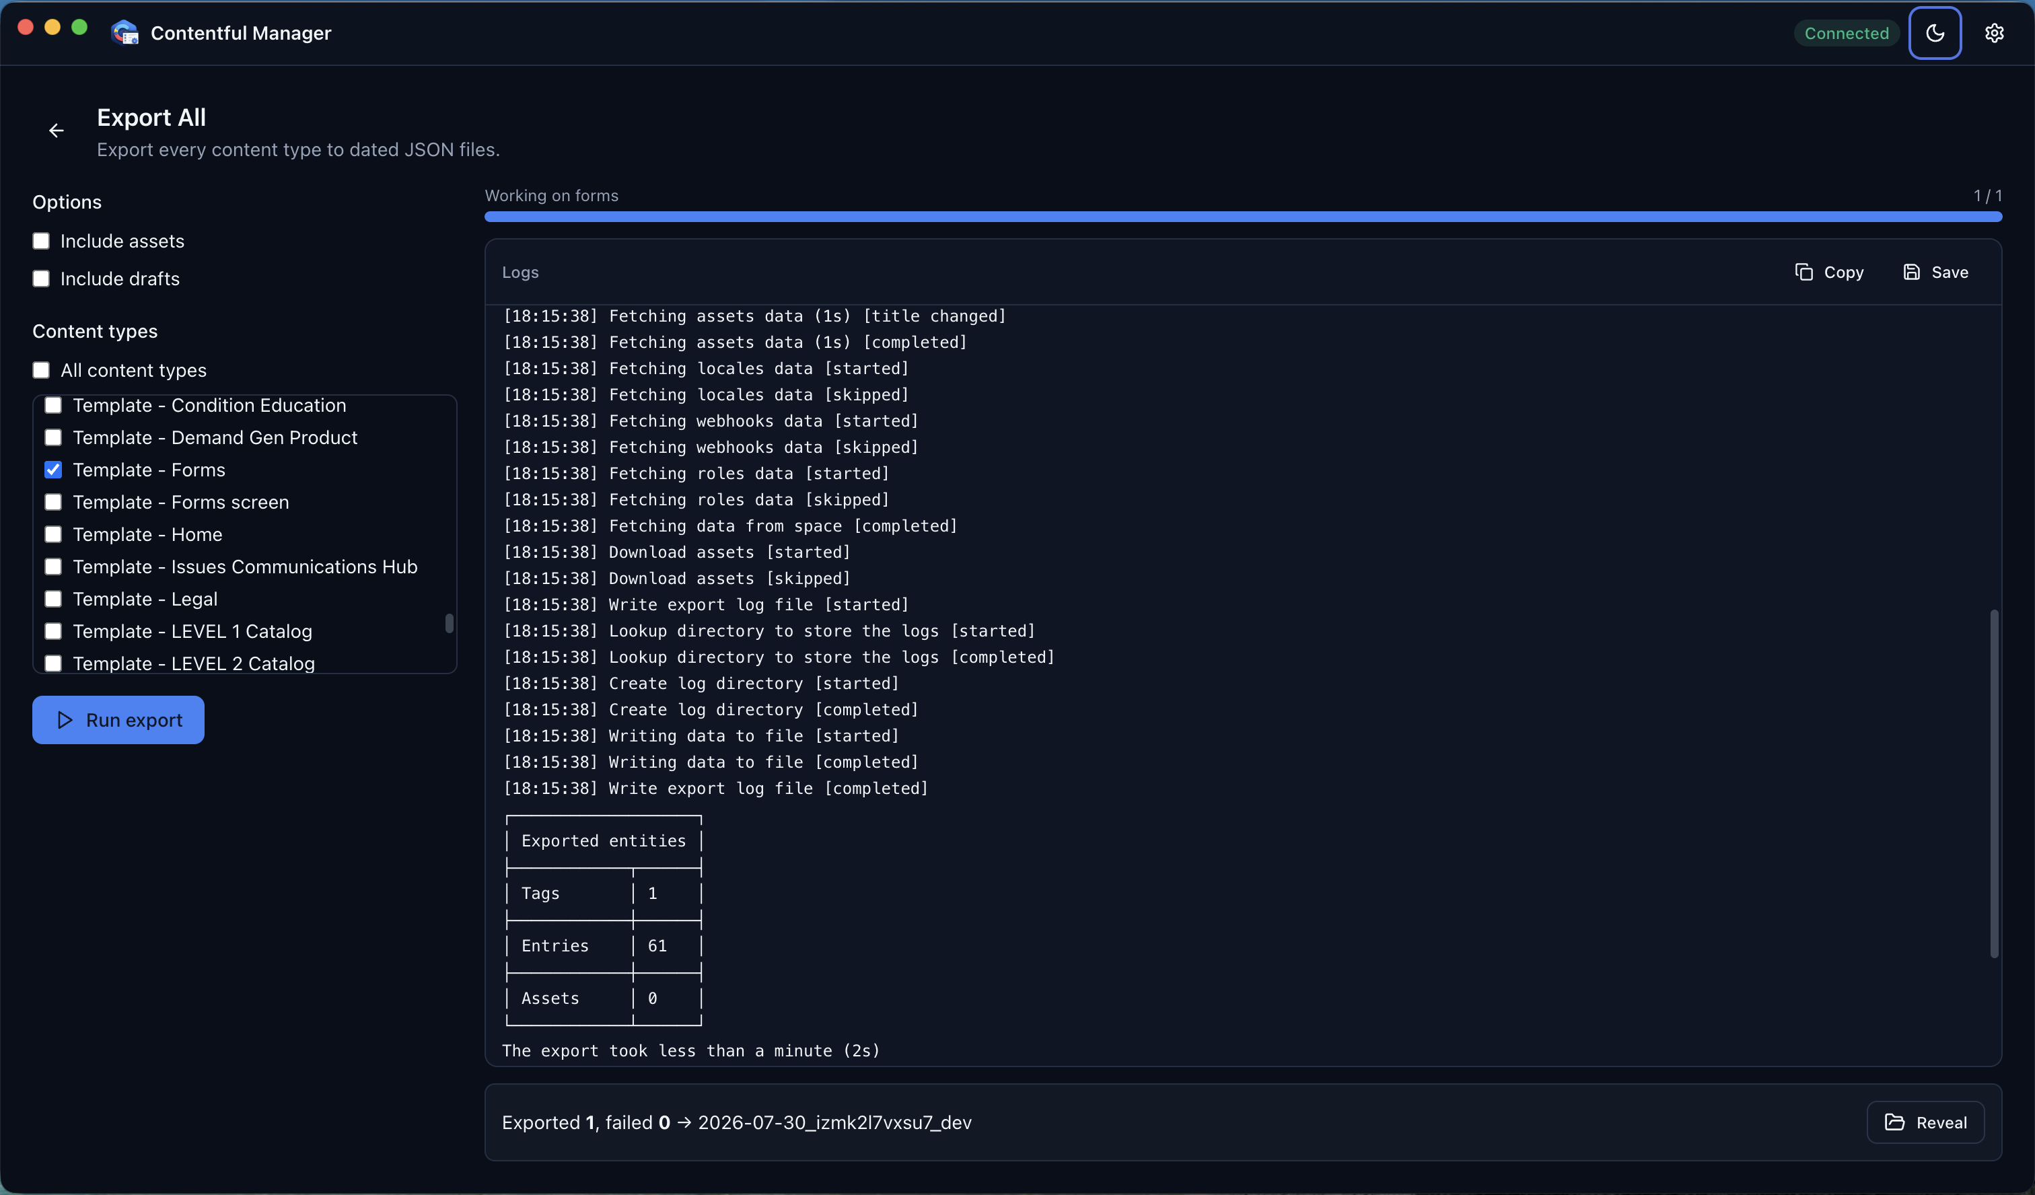
Task: Click the content types list scrollbar
Action: click(449, 623)
